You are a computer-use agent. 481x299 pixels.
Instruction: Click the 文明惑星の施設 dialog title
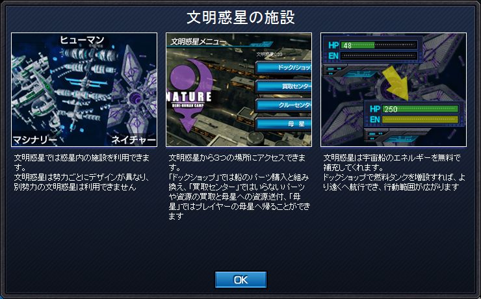[x=240, y=18]
